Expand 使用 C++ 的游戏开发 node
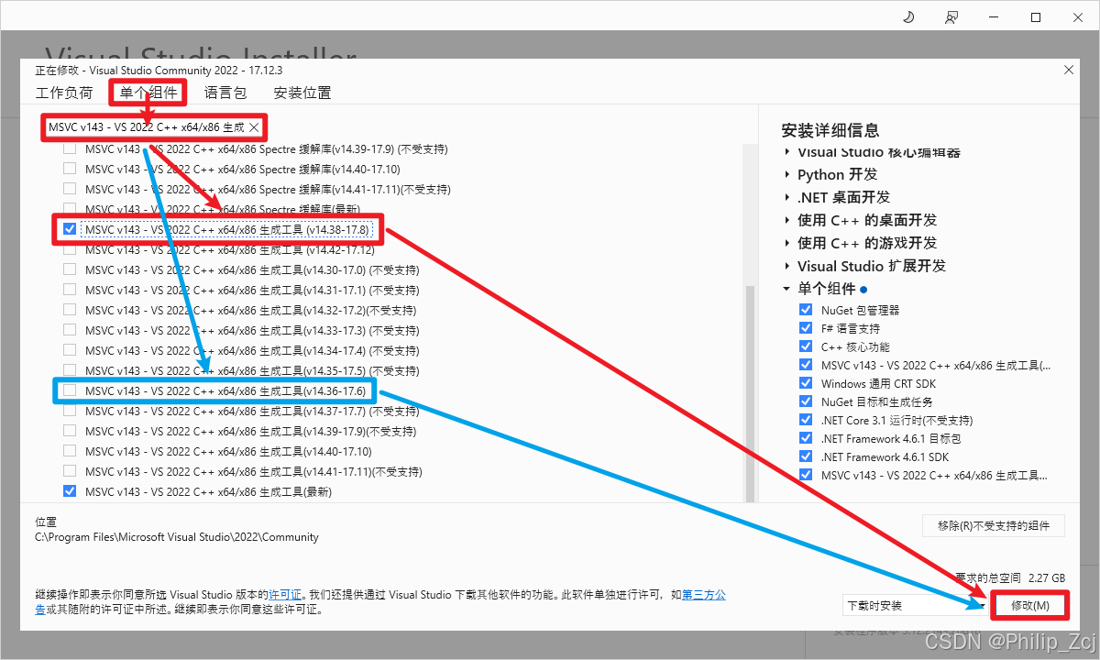The width and height of the screenshot is (1100, 660). [x=787, y=243]
